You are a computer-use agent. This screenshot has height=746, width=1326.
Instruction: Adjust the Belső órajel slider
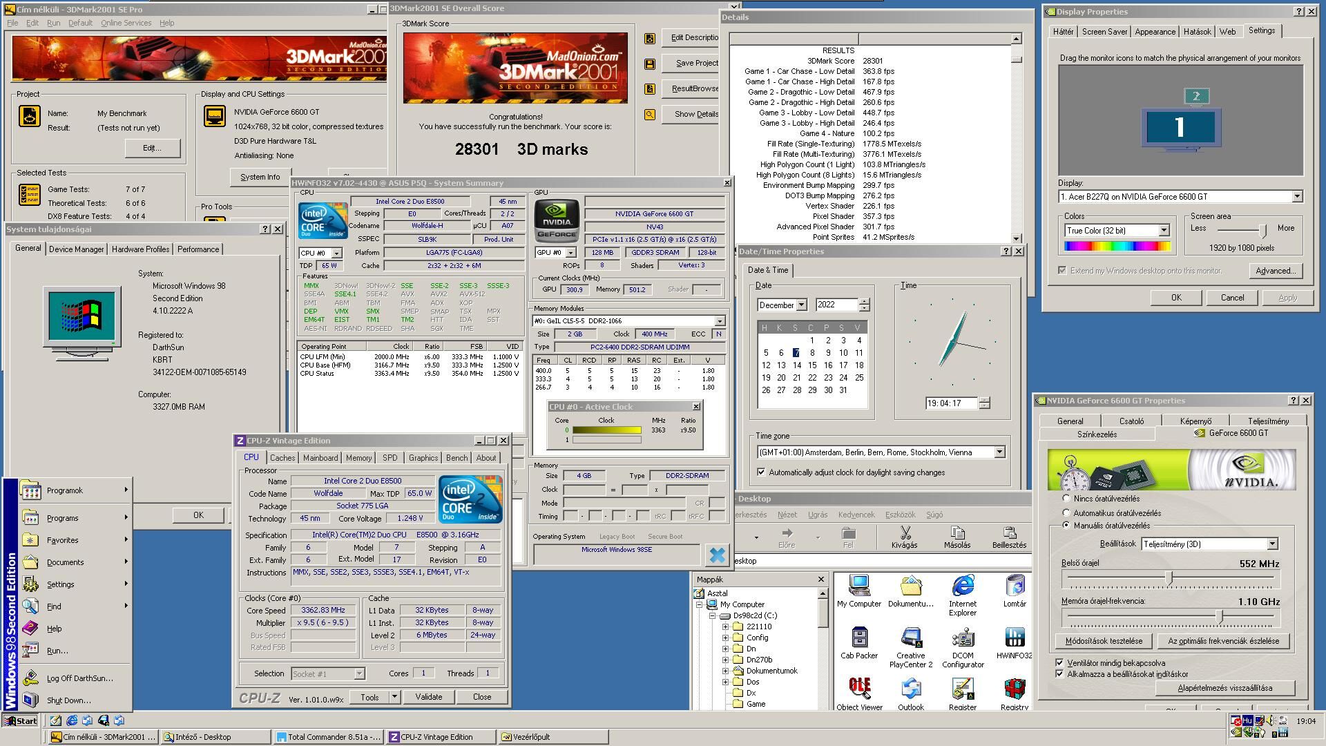[1169, 577]
